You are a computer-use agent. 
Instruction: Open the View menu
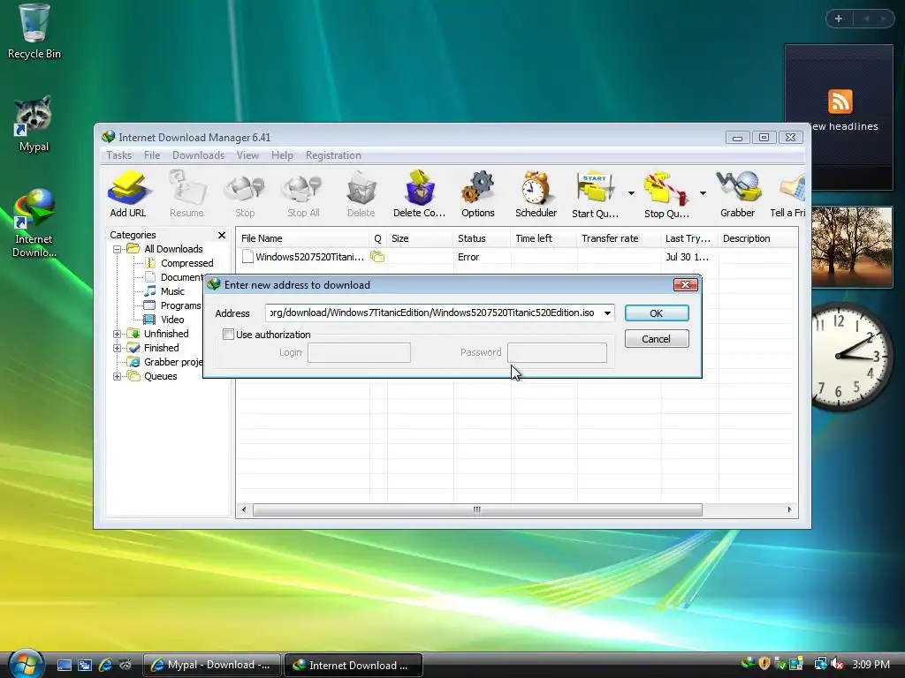(247, 155)
